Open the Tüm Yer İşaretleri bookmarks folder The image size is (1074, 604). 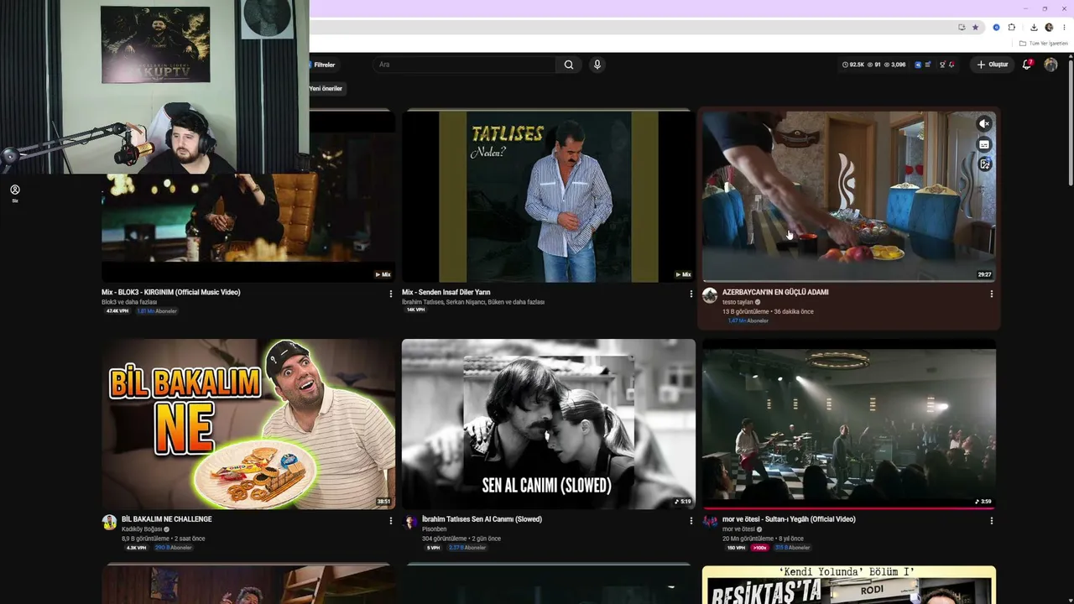coord(1044,44)
